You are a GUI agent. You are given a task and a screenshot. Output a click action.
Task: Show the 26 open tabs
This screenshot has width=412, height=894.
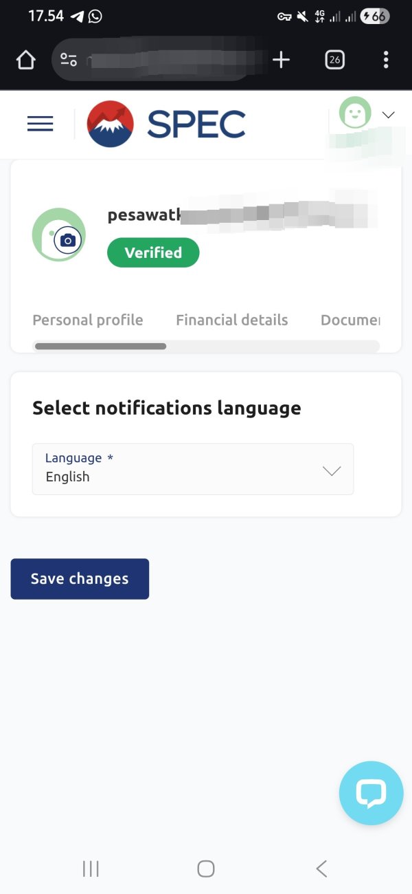[x=334, y=60]
